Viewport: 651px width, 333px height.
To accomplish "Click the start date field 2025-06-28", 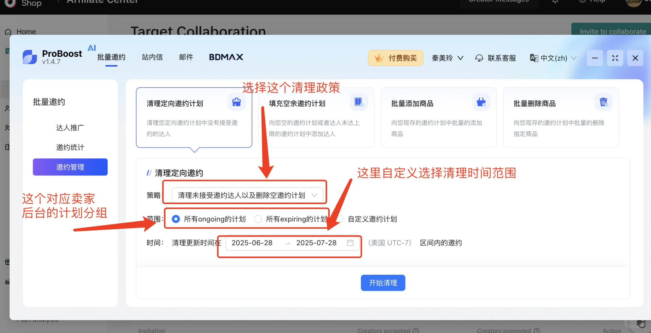I will (252, 243).
